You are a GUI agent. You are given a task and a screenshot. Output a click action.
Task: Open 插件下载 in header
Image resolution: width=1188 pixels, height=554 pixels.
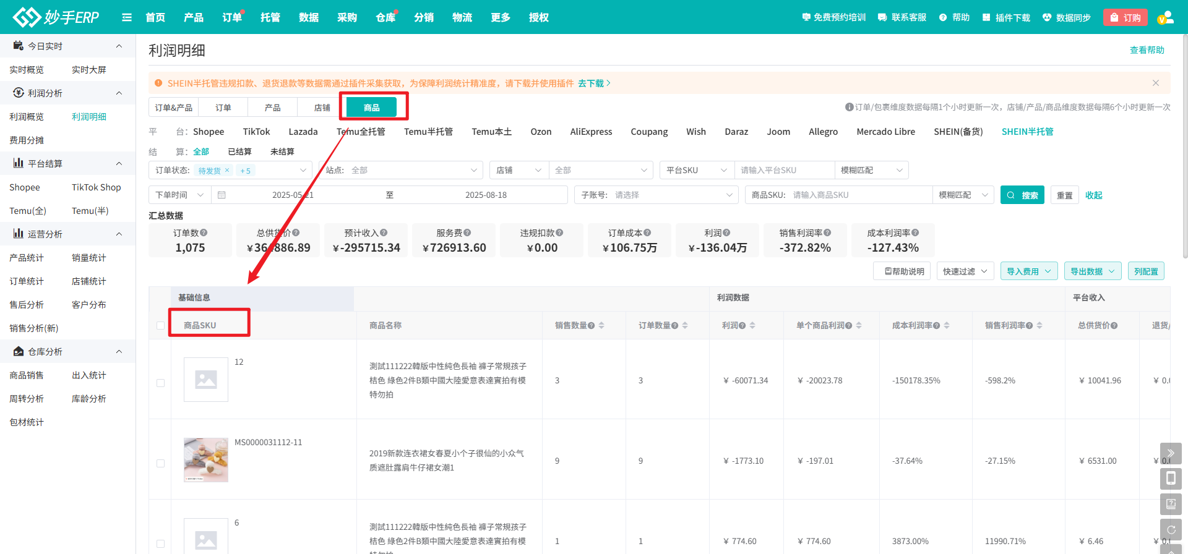[x=1006, y=17]
